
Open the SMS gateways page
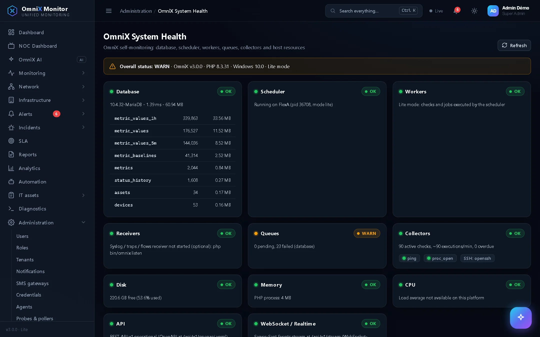pos(32,283)
